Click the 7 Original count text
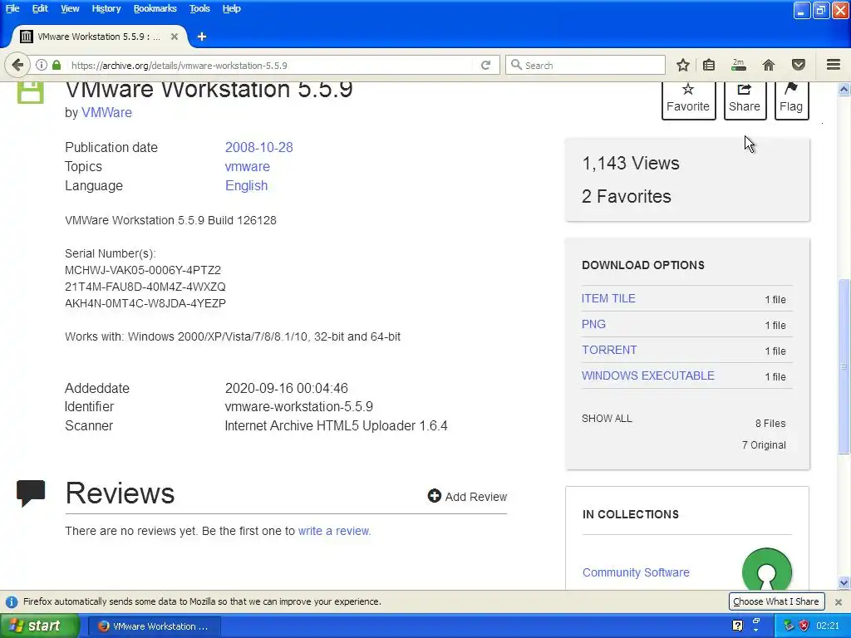The width and height of the screenshot is (851, 638). coord(765,445)
